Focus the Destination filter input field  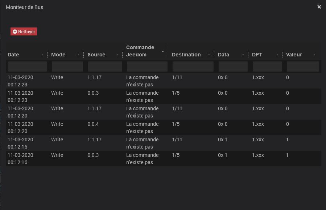pyautogui.click(x=193, y=67)
